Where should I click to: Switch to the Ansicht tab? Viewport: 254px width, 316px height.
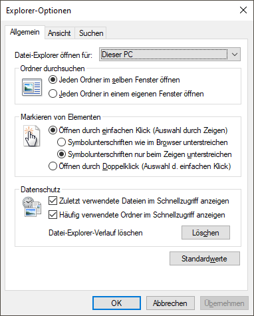coord(59,33)
